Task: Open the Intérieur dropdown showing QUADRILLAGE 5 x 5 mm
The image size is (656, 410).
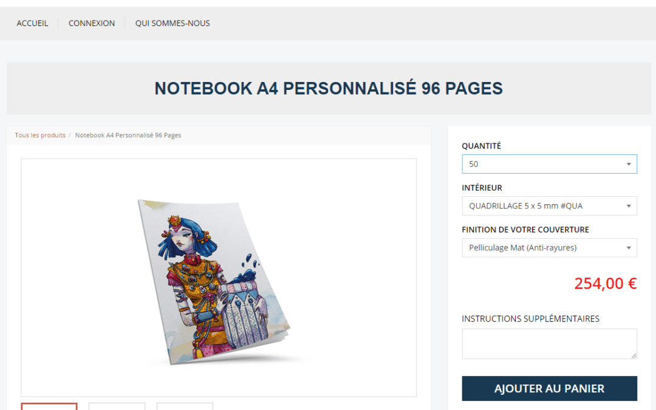Action: pos(549,206)
